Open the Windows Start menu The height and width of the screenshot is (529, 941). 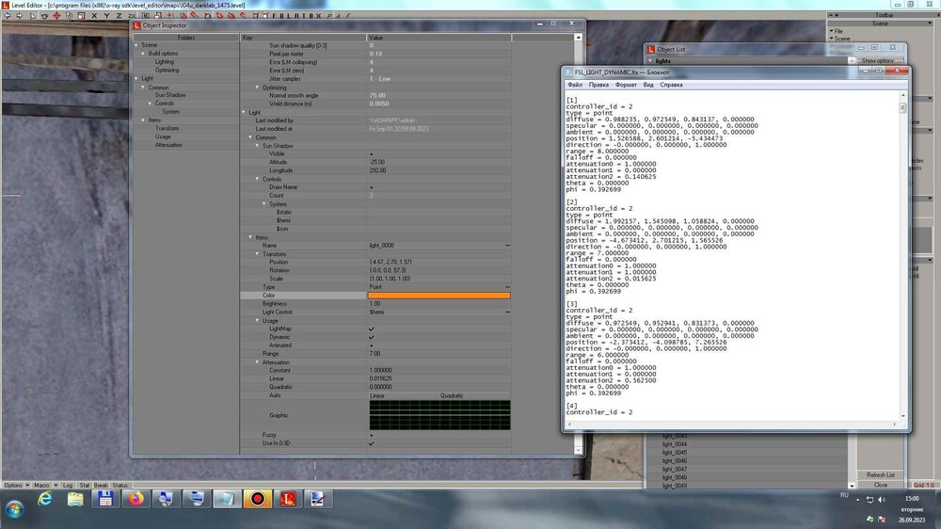coord(14,507)
